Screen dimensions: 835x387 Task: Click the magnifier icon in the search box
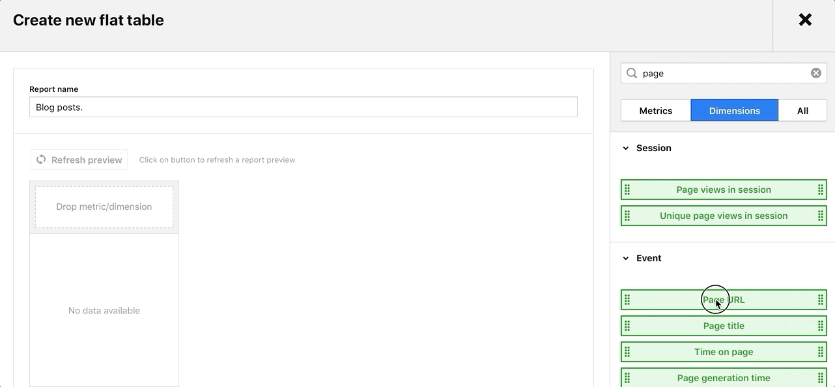point(632,73)
